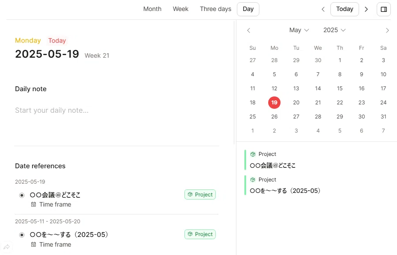Select April 27 in mini calendar

252,60
